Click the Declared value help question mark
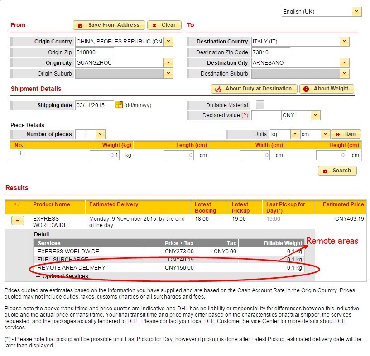The width and height of the screenshot is (370, 356). (x=245, y=115)
